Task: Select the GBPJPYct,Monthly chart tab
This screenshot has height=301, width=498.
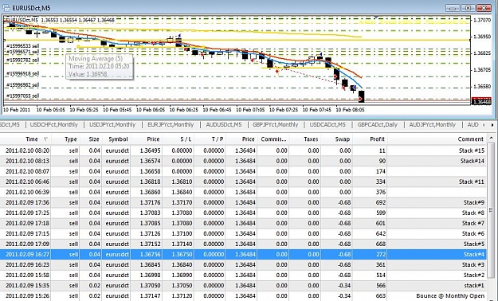Action: pyautogui.click(x=276, y=124)
